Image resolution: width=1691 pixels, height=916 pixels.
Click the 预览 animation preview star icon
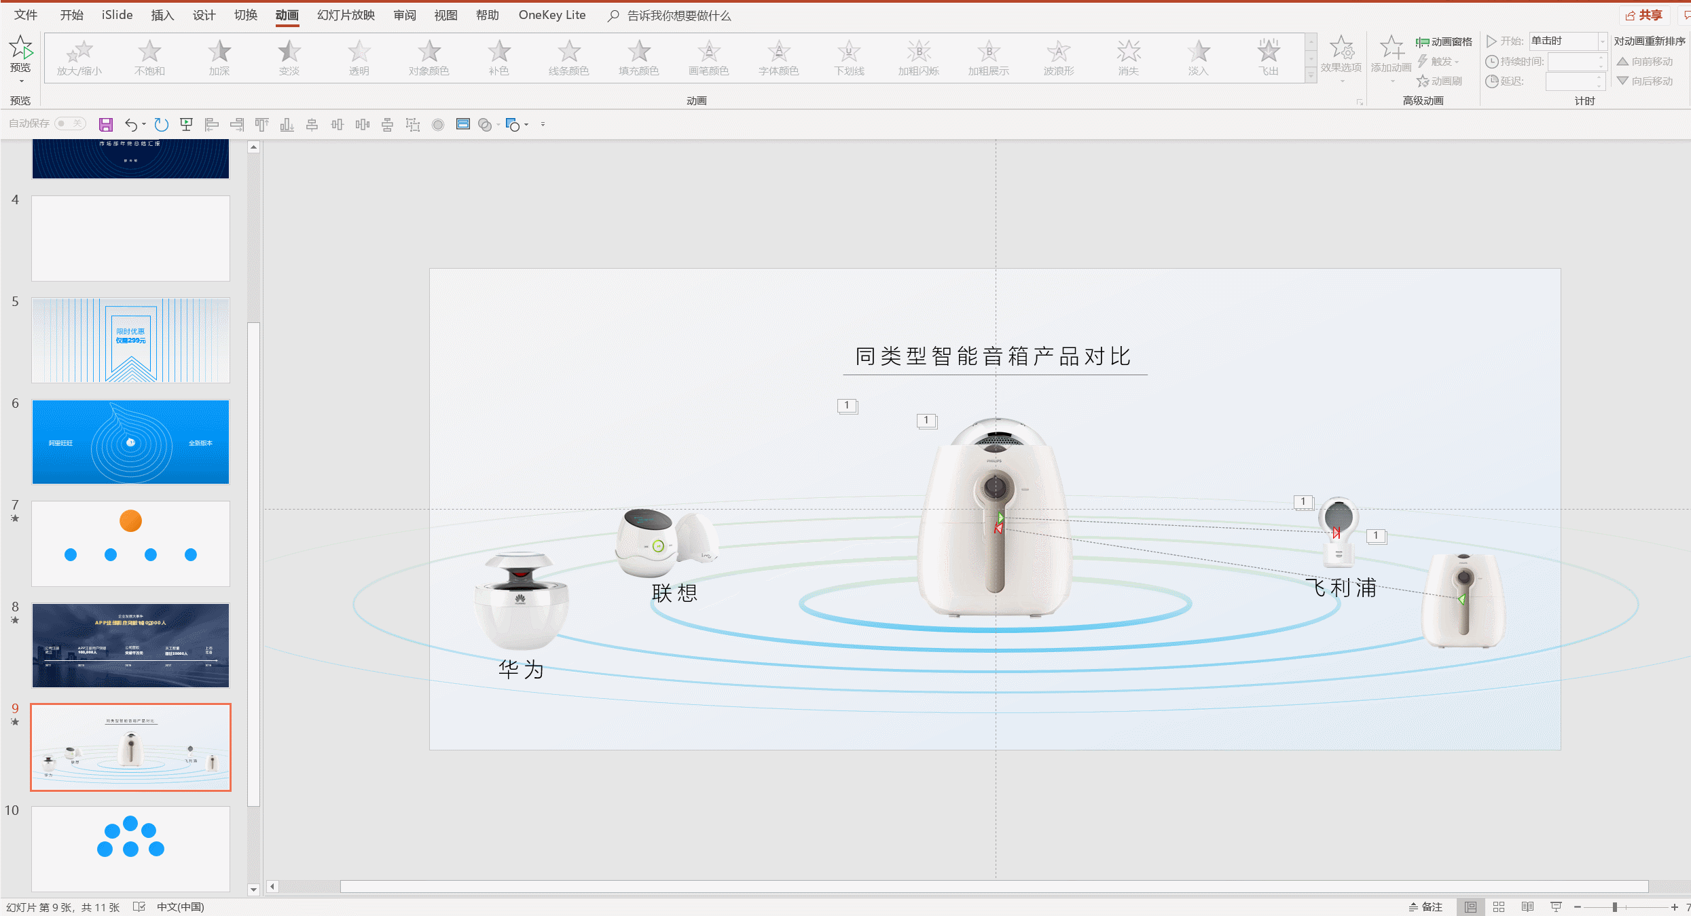coord(20,47)
